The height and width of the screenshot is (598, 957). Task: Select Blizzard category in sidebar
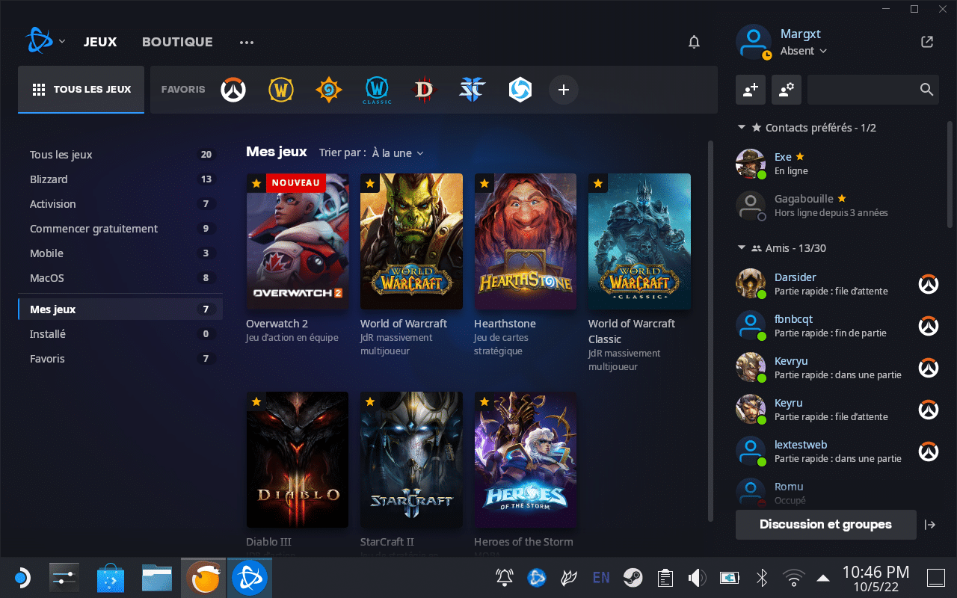tap(120, 179)
